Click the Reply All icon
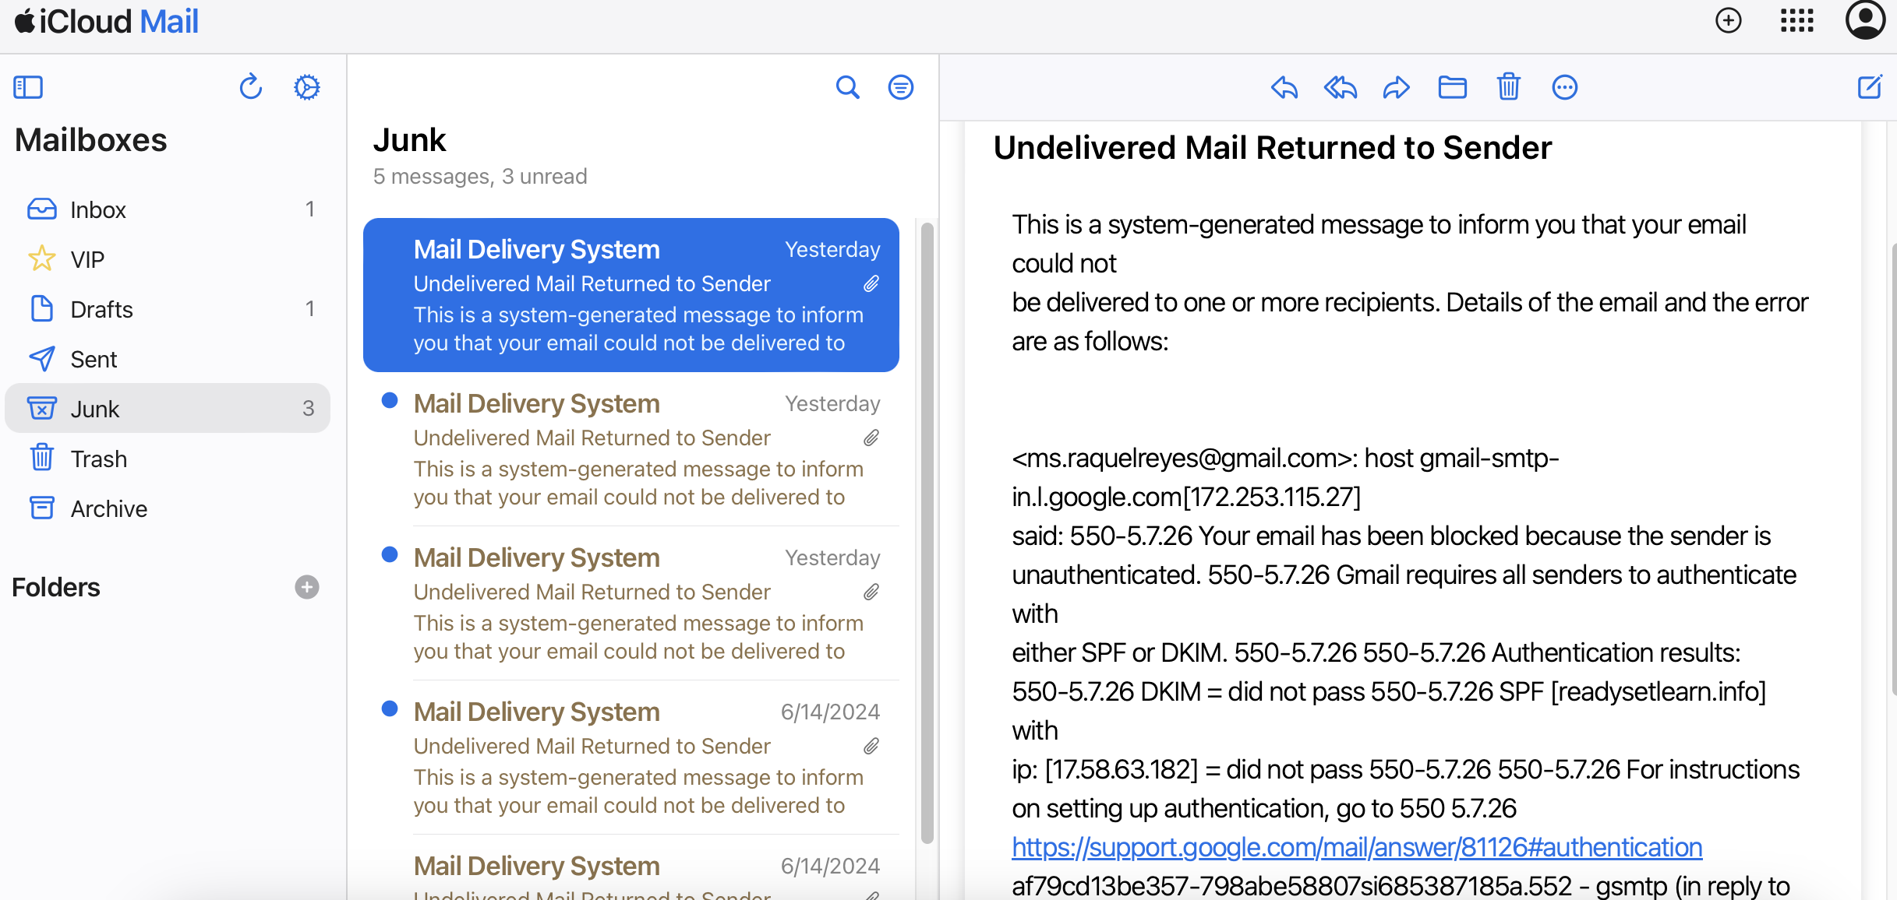The width and height of the screenshot is (1897, 900). tap(1340, 87)
